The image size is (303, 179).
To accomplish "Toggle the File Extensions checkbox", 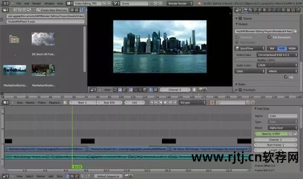I will pos(269,37).
